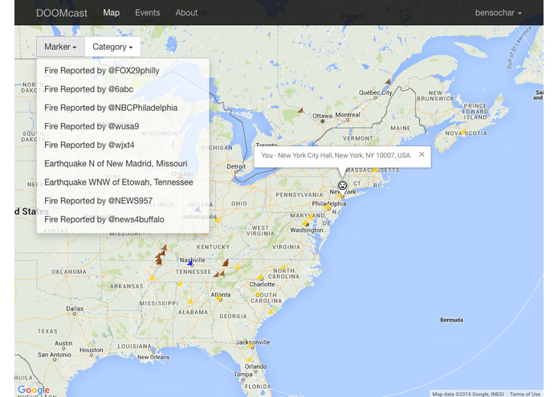Open the Terms of Use link
The width and height of the screenshot is (558, 397).
point(525,394)
